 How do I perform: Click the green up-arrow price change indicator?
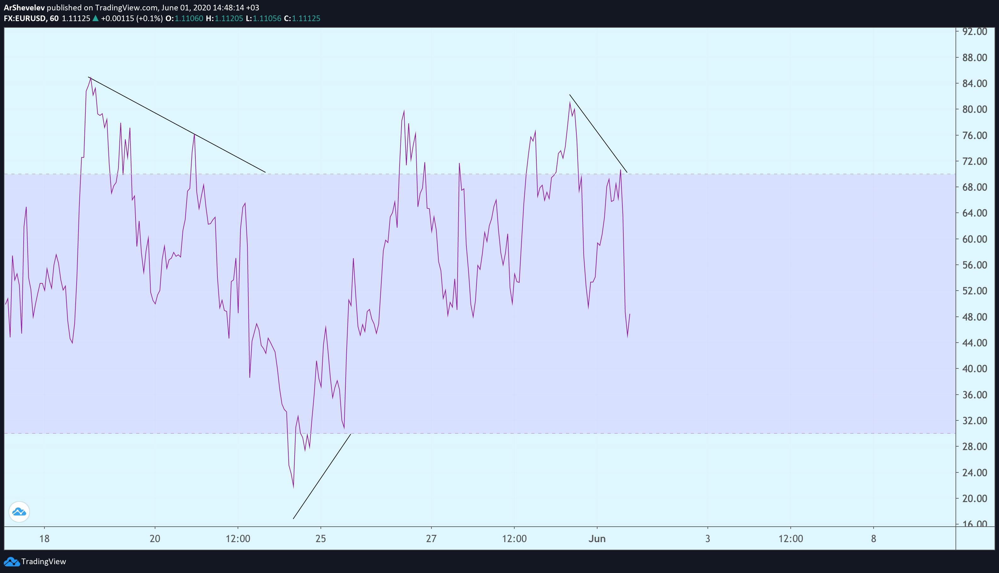click(x=95, y=18)
